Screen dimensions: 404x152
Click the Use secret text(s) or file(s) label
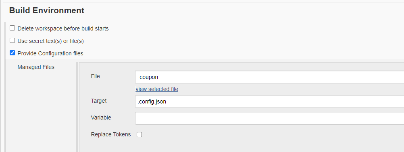click(x=50, y=41)
